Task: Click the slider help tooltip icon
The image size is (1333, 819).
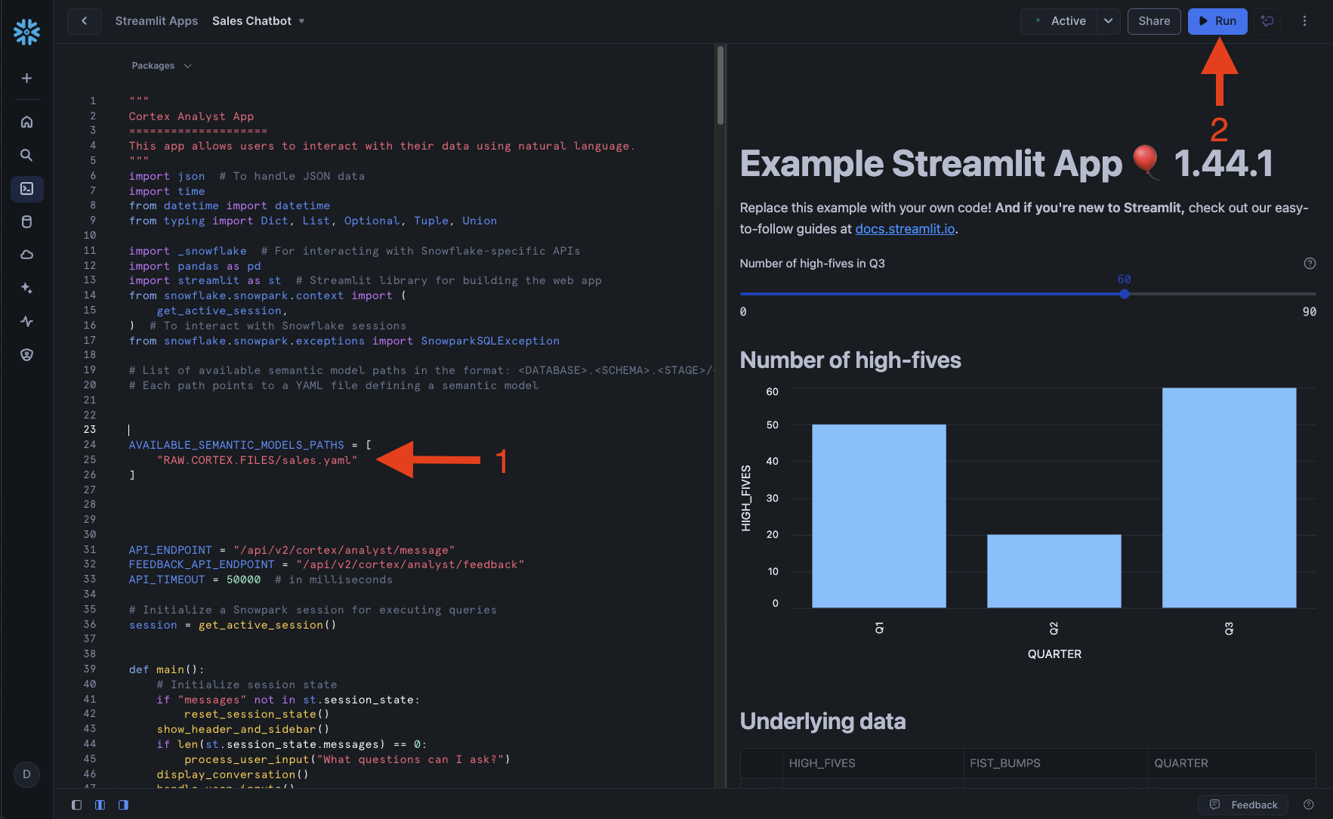Action: coord(1310,263)
